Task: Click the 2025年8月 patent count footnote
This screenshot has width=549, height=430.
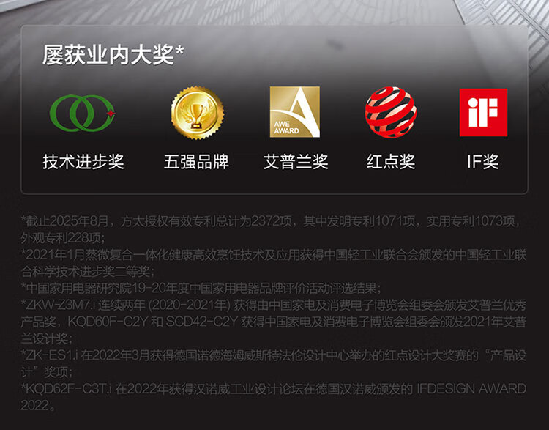Action: (x=272, y=221)
